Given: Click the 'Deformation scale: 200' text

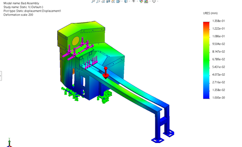Looking at the screenshot, I should (x=18, y=15).
